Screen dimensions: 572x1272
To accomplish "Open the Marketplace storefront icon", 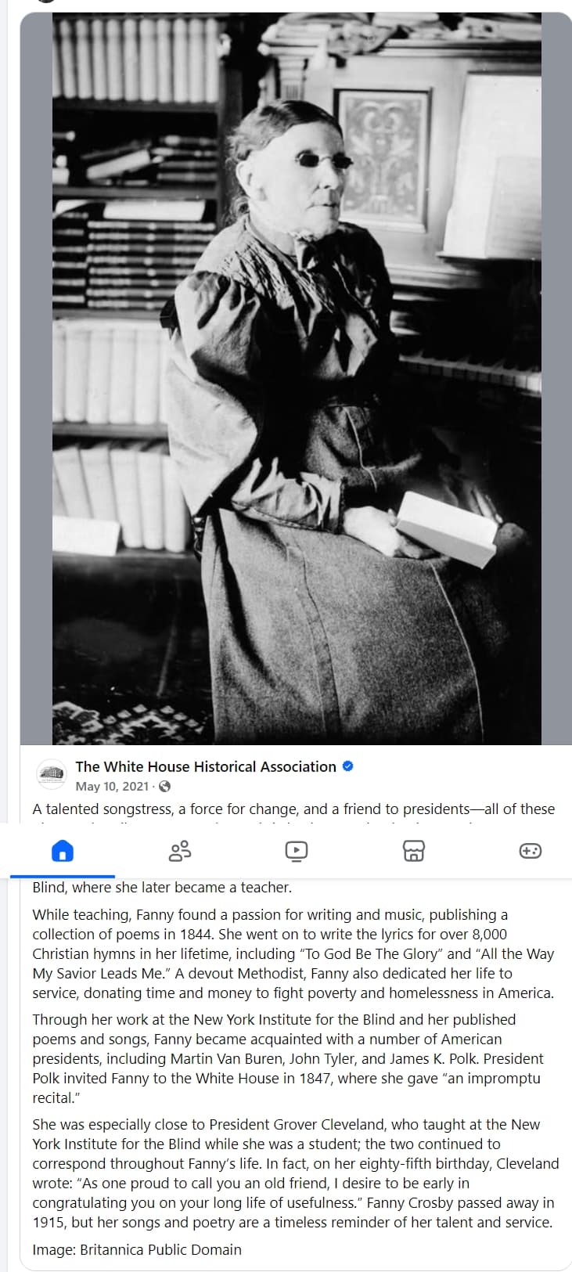I will tap(414, 850).
